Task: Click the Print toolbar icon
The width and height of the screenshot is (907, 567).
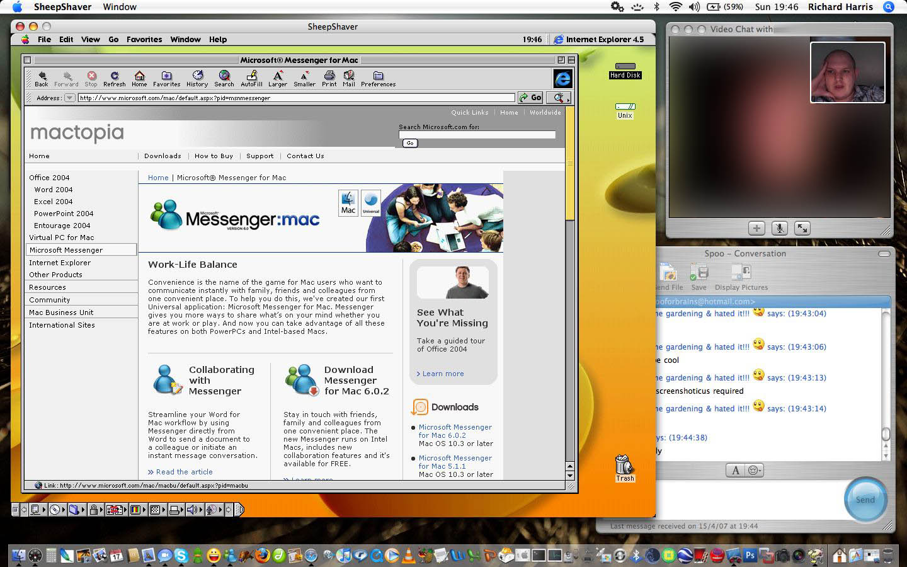Action: click(329, 79)
